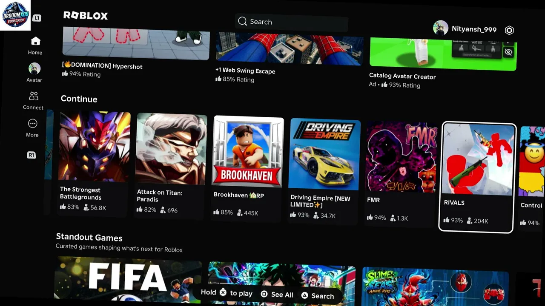Click the thumbs-up icon under The Strongest Battlegrounds
This screenshot has width=545, height=306.
63,207
